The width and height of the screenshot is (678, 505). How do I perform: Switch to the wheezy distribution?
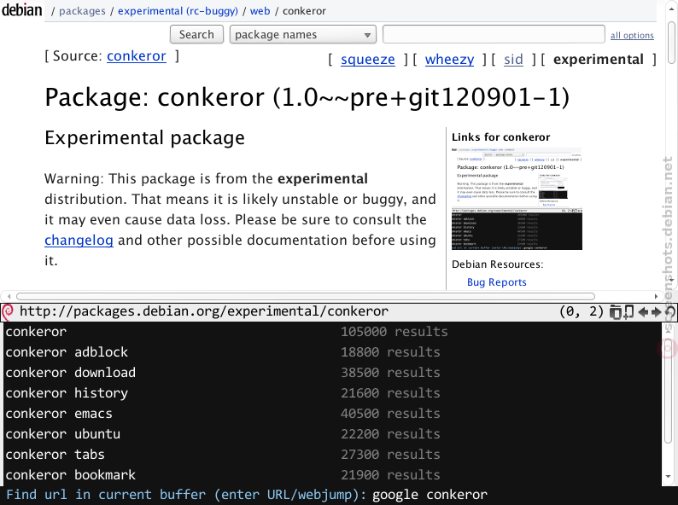pyautogui.click(x=449, y=59)
